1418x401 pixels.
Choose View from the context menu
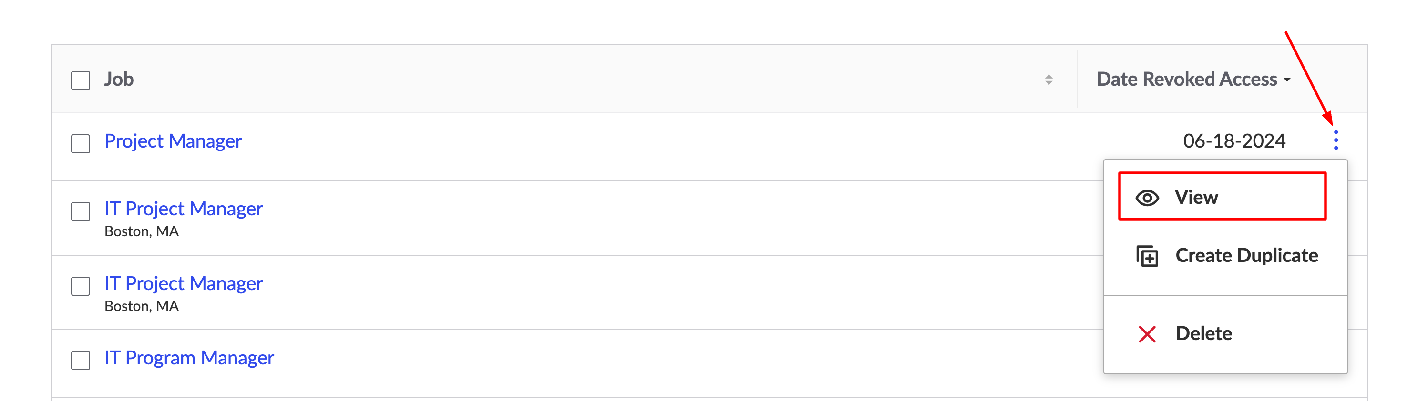pos(1222,196)
